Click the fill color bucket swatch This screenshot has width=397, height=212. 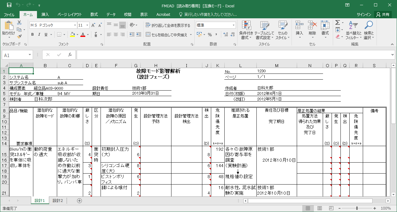72,35
